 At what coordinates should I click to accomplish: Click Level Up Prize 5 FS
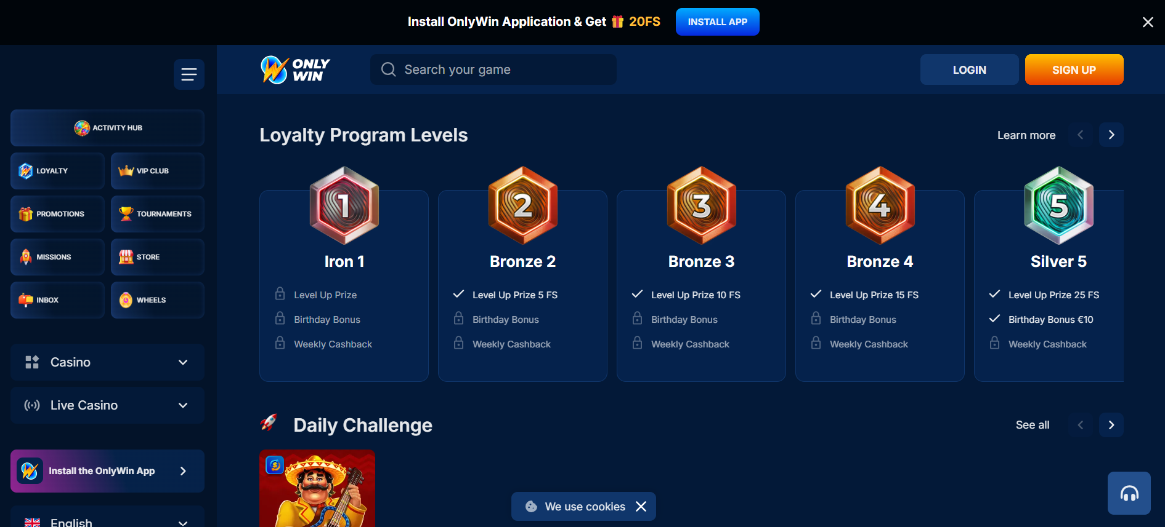point(515,295)
